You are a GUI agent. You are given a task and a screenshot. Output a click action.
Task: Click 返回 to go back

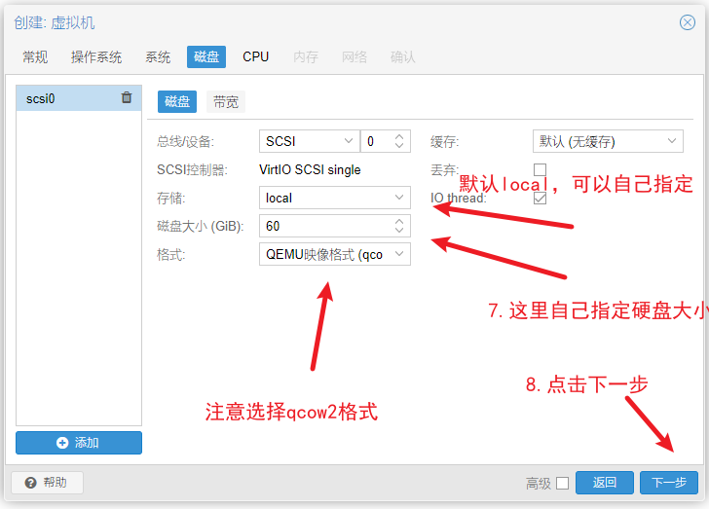[x=605, y=483]
